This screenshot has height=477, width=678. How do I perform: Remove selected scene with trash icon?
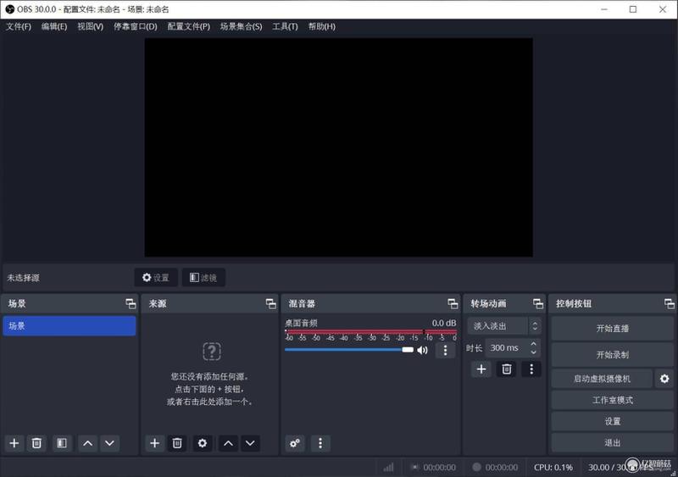[36, 443]
